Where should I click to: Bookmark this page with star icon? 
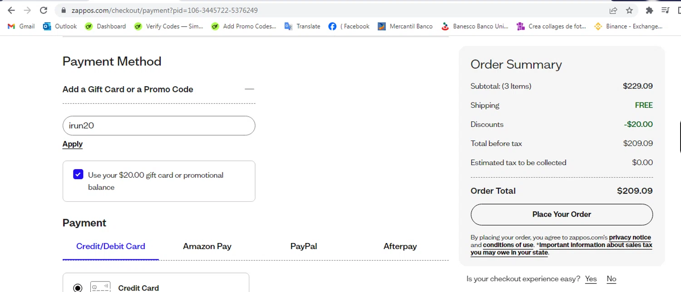coord(629,10)
